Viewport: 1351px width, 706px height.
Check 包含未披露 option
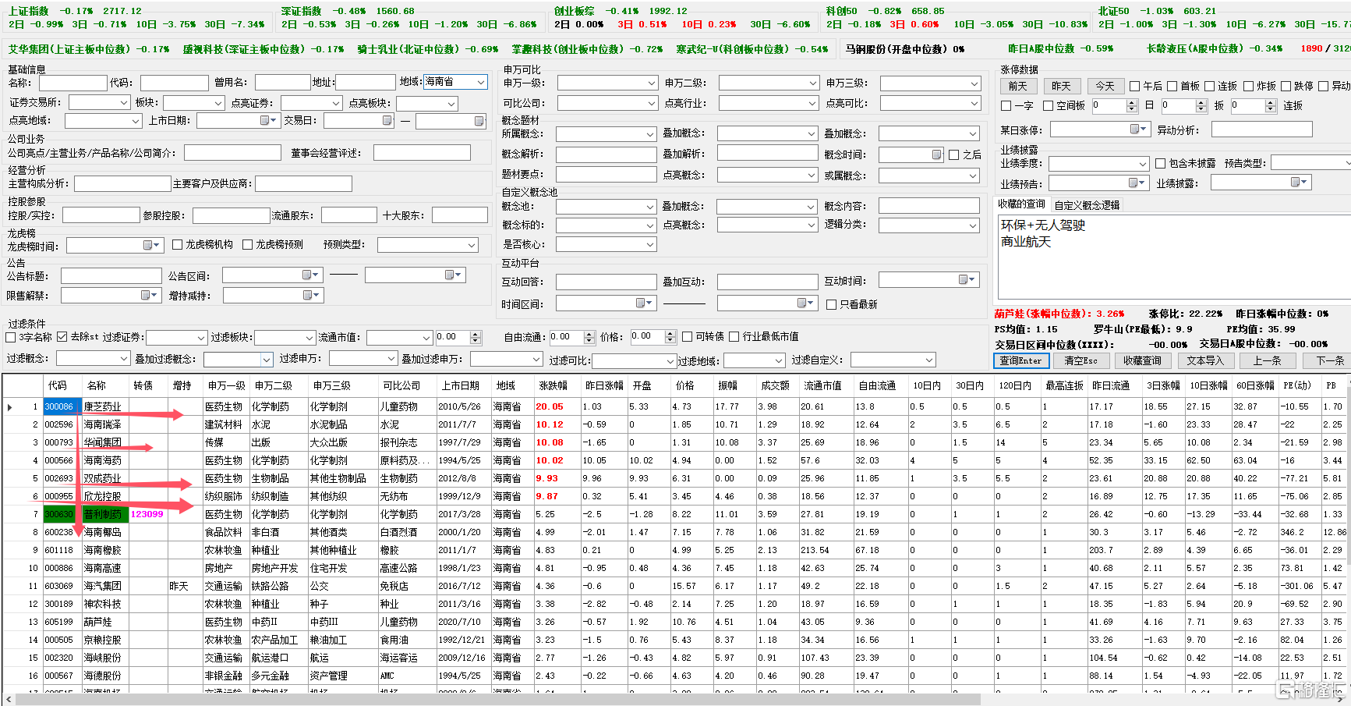(1160, 163)
